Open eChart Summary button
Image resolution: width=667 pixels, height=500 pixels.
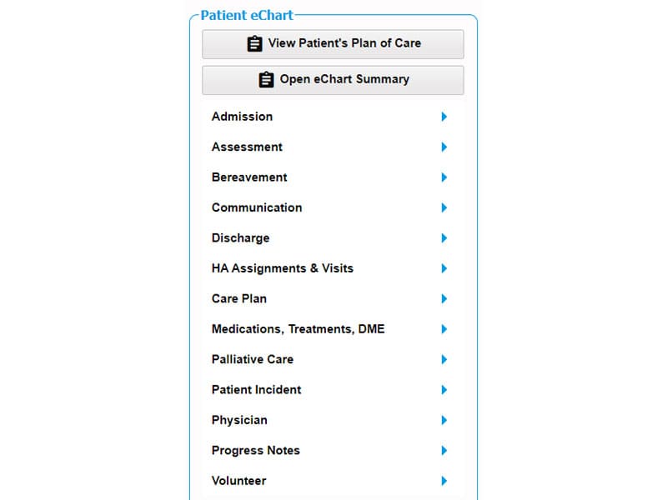click(x=333, y=80)
